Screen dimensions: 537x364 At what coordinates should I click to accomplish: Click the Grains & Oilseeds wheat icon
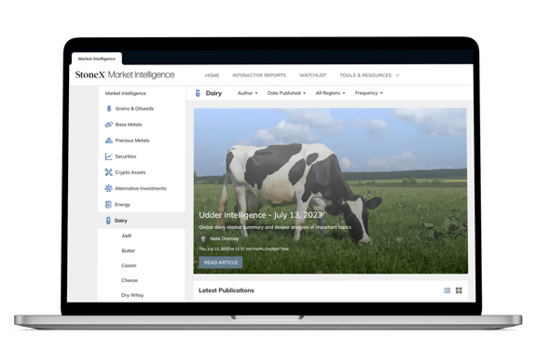(109, 108)
